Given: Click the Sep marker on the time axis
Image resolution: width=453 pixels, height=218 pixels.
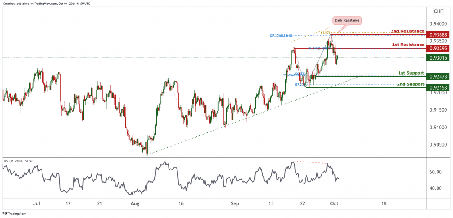Looking at the screenshot, I should click(x=235, y=204).
